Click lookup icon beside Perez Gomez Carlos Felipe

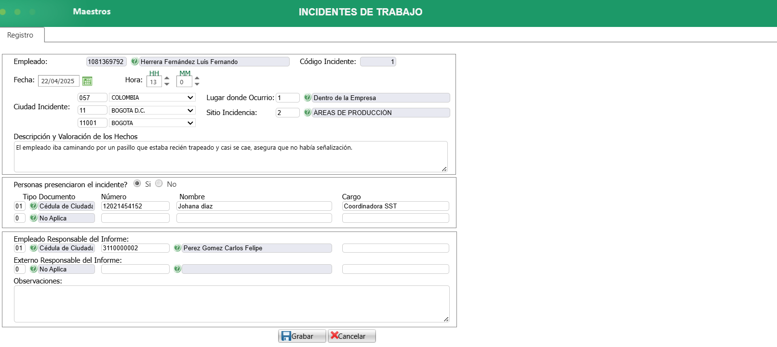(177, 248)
